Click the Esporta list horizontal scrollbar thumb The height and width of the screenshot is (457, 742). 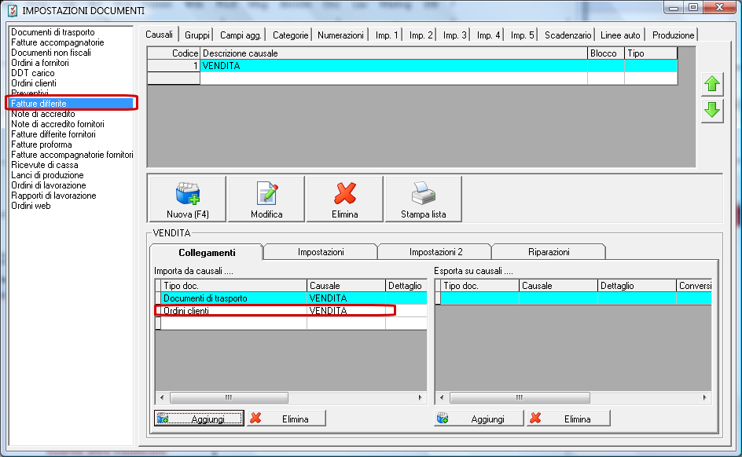520,397
